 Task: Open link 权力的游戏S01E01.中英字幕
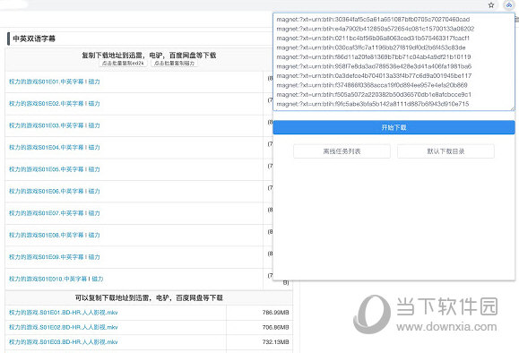(46, 82)
